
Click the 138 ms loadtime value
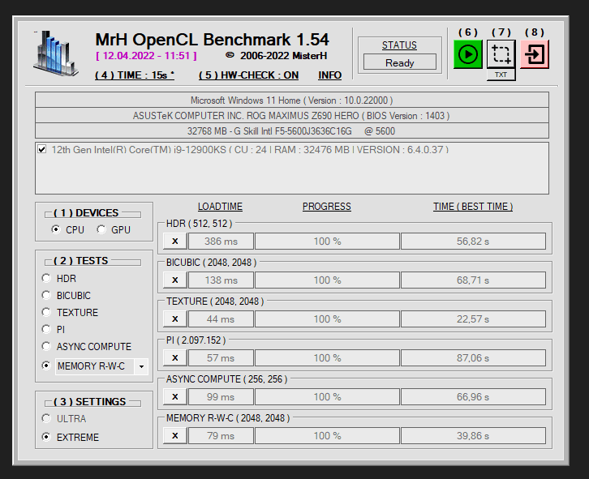[x=221, y=280]
